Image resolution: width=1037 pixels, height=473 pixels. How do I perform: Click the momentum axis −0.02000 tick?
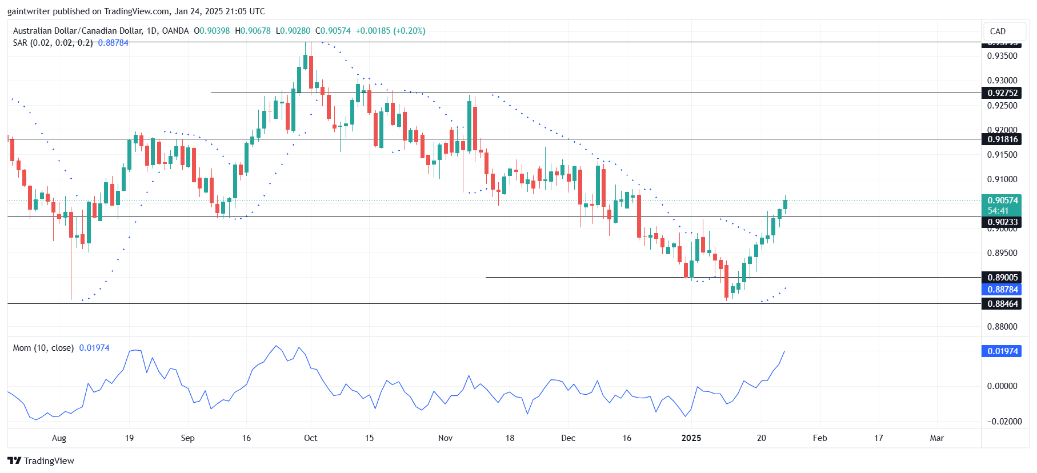1004,422
